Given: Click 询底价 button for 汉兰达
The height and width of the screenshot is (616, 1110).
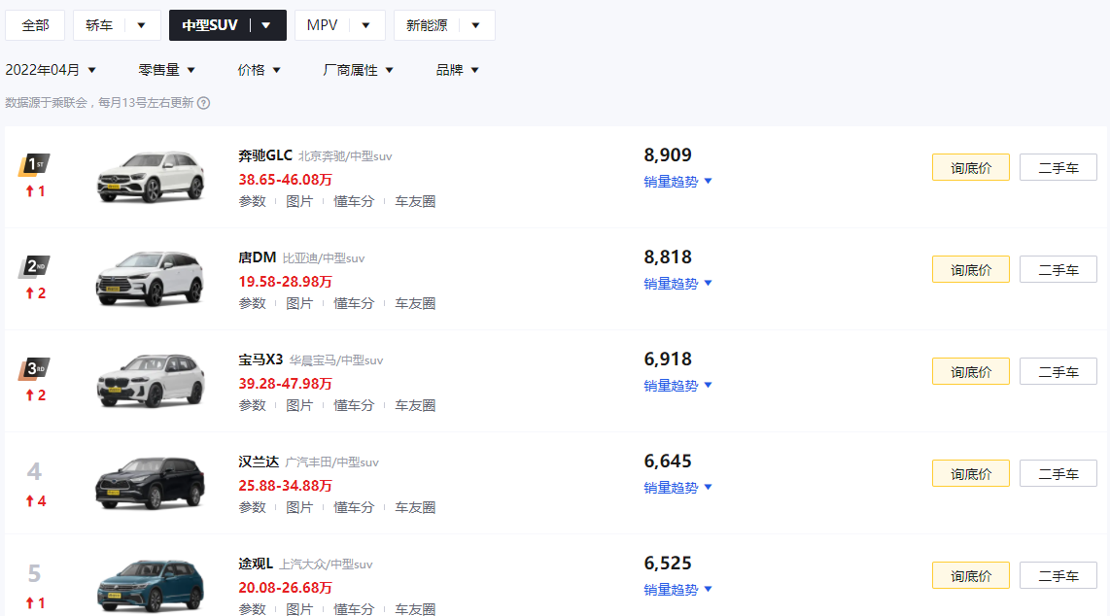Looking at the screenshot, I should pos(971,474).
